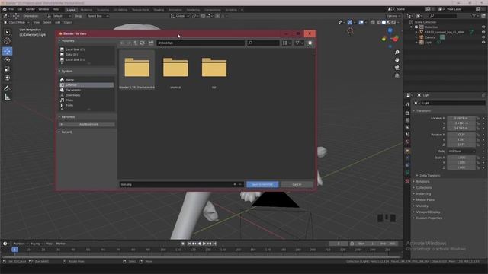Click the directory path field showing Desktop

[x=201, y=43]
